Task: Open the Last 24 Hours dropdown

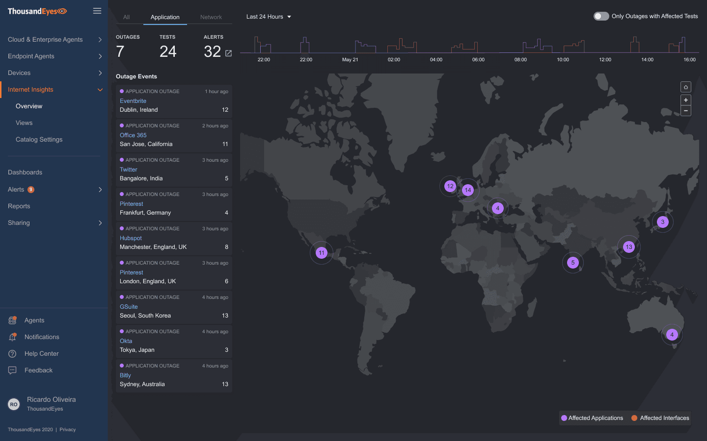Action: [x=269, y=17]
